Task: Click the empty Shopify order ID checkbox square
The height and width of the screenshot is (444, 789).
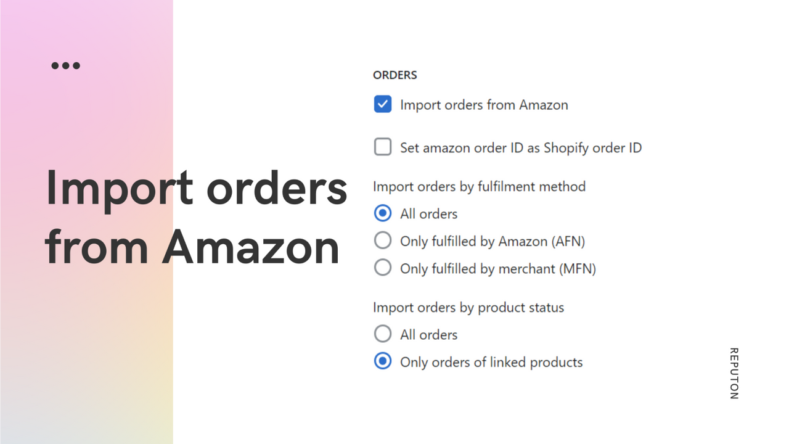Action: [x=382, y=147]
